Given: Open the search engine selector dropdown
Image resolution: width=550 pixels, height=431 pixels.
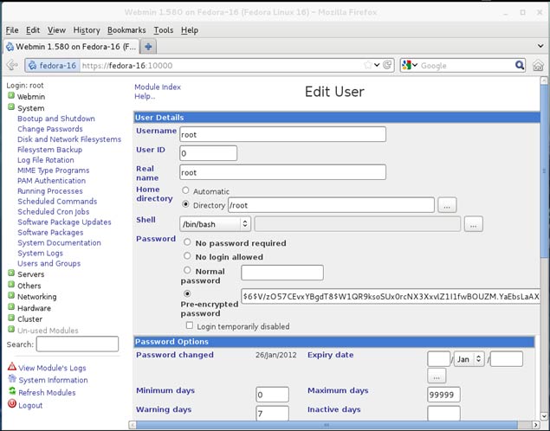Looking at the screenshot, I should pos(415,65).
